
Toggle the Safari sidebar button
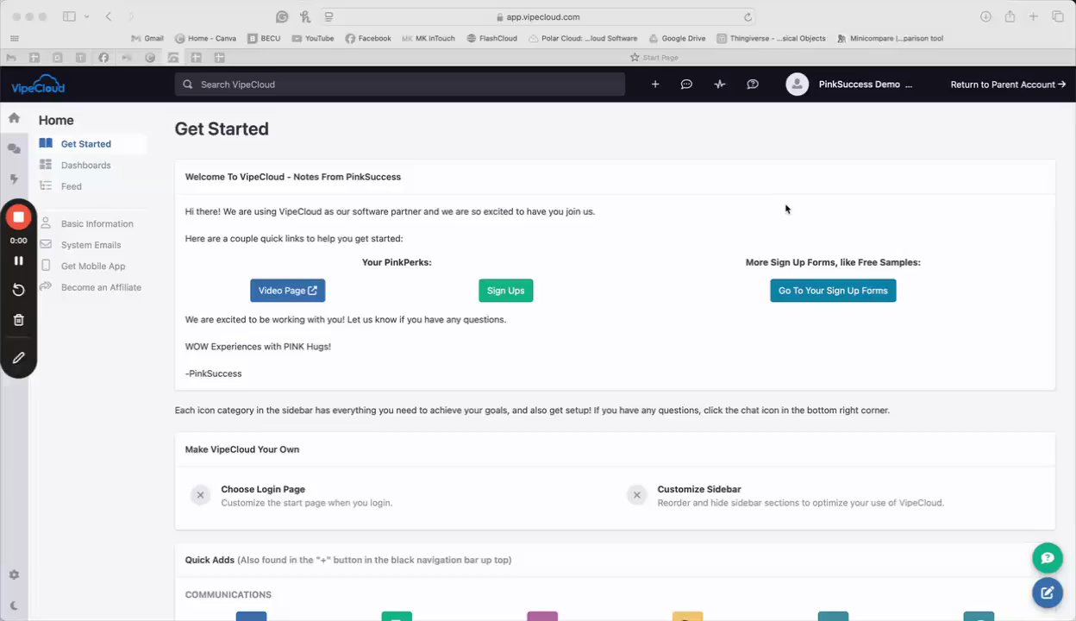(69, 16)
